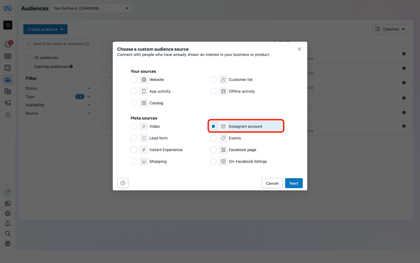
Task: Select the All audiences radio filter
Action: pyautogui.click(x=29, y=58)
